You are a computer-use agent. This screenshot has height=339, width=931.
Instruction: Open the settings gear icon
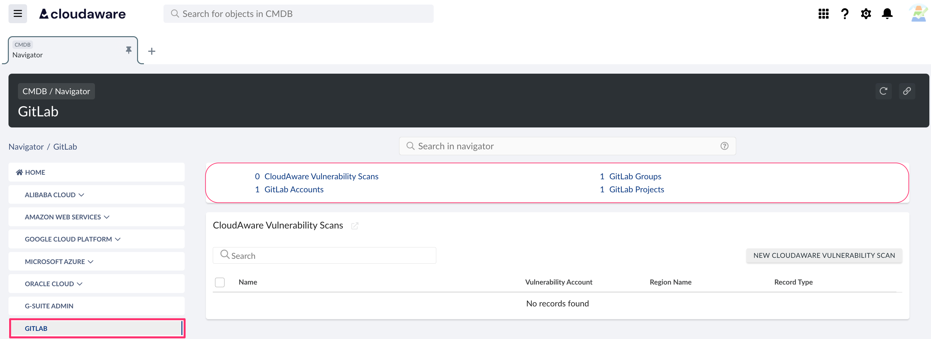click(866, 14)
